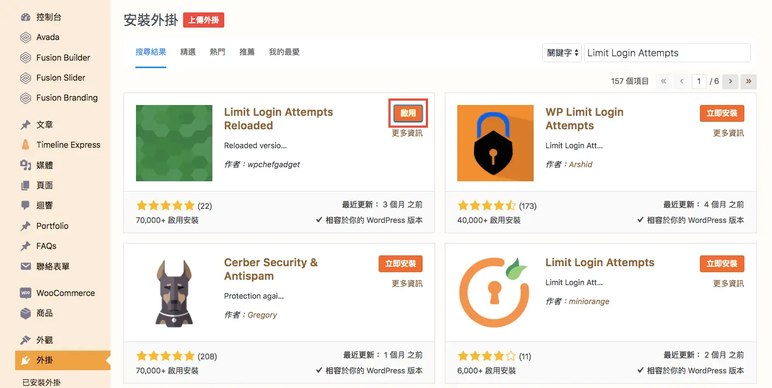
Task: Install miniorange Limit Login Attempts plugin
Action: point(722,264)
